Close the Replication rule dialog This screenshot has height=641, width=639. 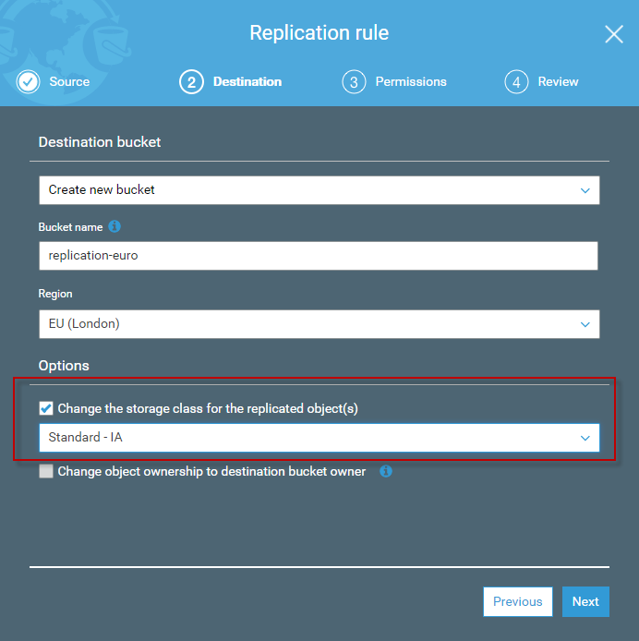(x=614, y=35)
